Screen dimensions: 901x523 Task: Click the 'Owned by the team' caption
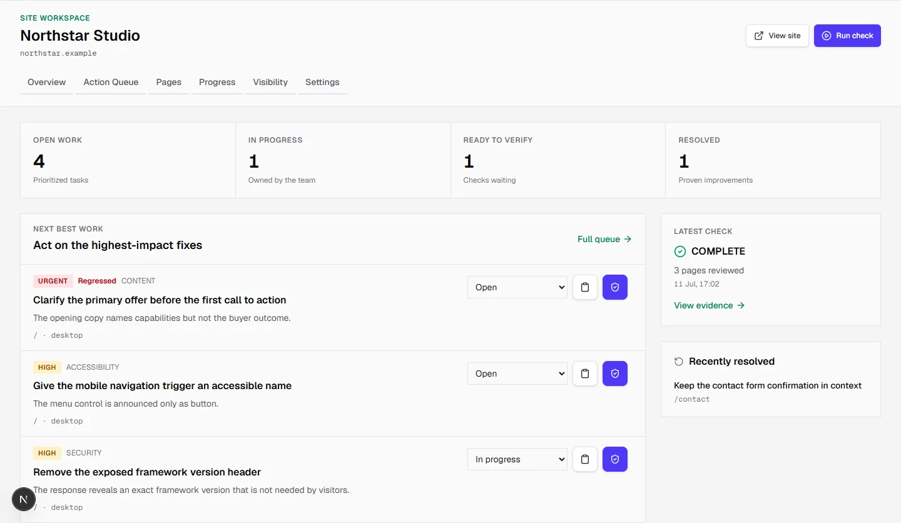pyautogui.click(x=282, y=180)
